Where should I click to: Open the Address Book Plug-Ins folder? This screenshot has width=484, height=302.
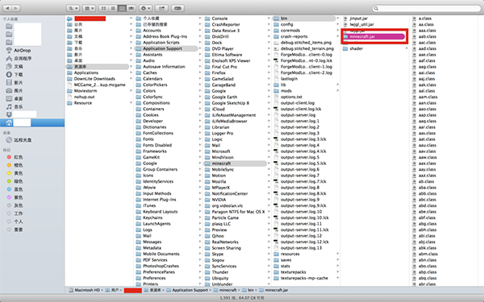point(165,36)
